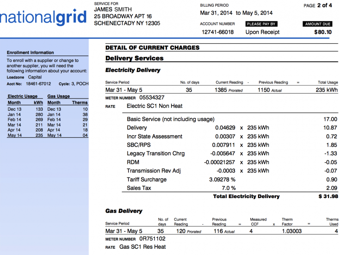Select PAGE 2 of 4 indicator

coord(317,5)
